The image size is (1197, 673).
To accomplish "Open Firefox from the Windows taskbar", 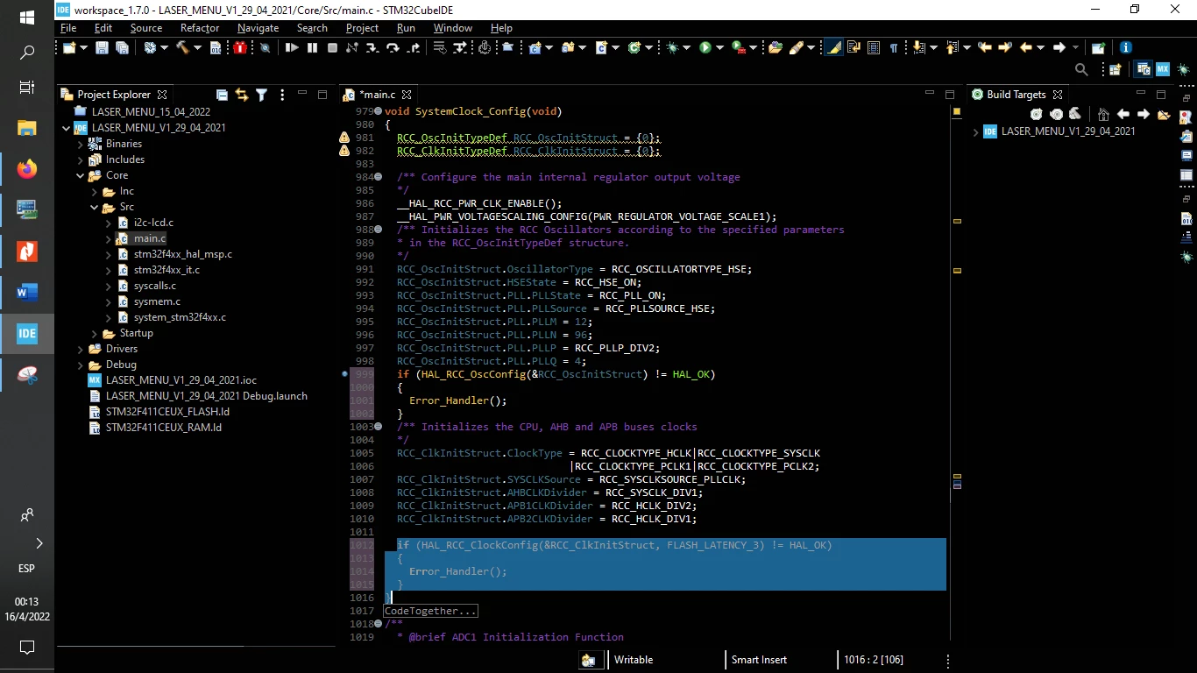I will (27, 168).
